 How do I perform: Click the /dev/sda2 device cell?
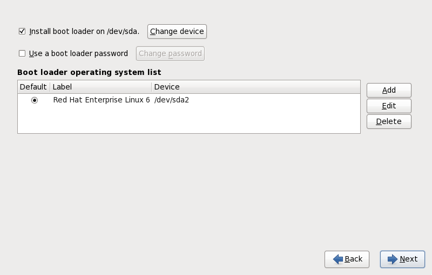(171, 100)
